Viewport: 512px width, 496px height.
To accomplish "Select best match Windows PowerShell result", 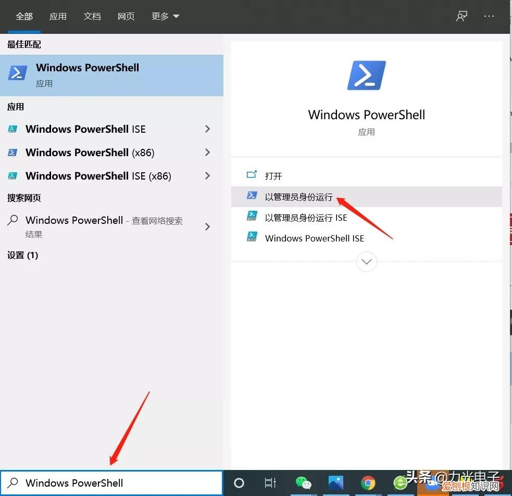I will [x=111, y=75].
